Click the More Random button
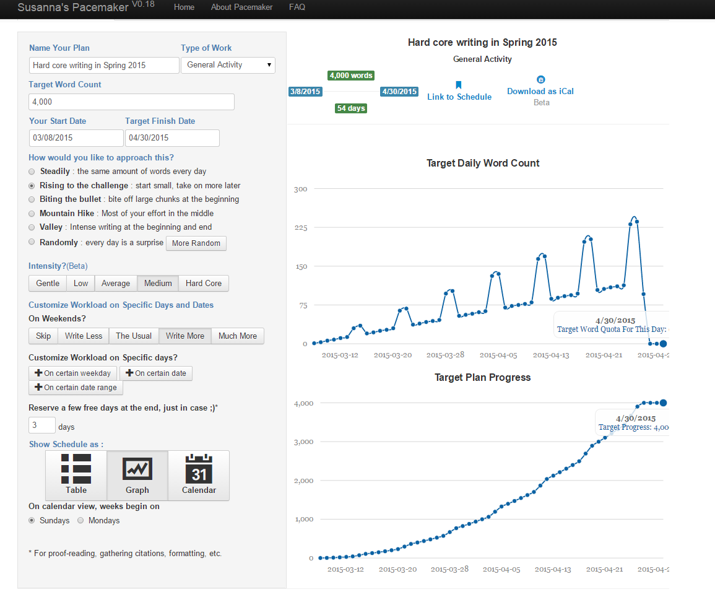Viewport: 715px width, 597px height. (196, 243)
